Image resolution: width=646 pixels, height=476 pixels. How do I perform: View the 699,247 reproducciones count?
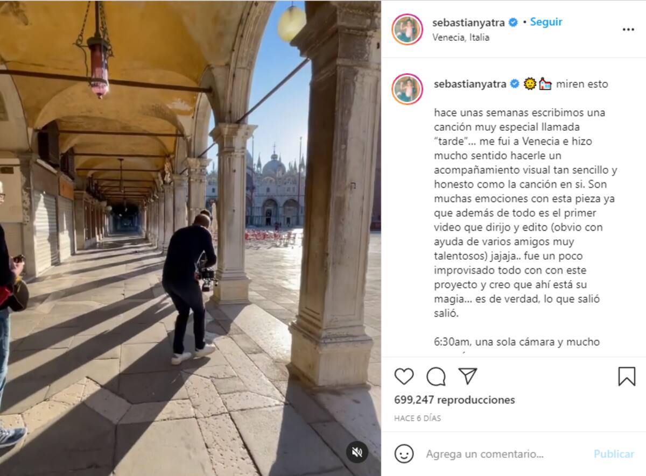[454, 400]
